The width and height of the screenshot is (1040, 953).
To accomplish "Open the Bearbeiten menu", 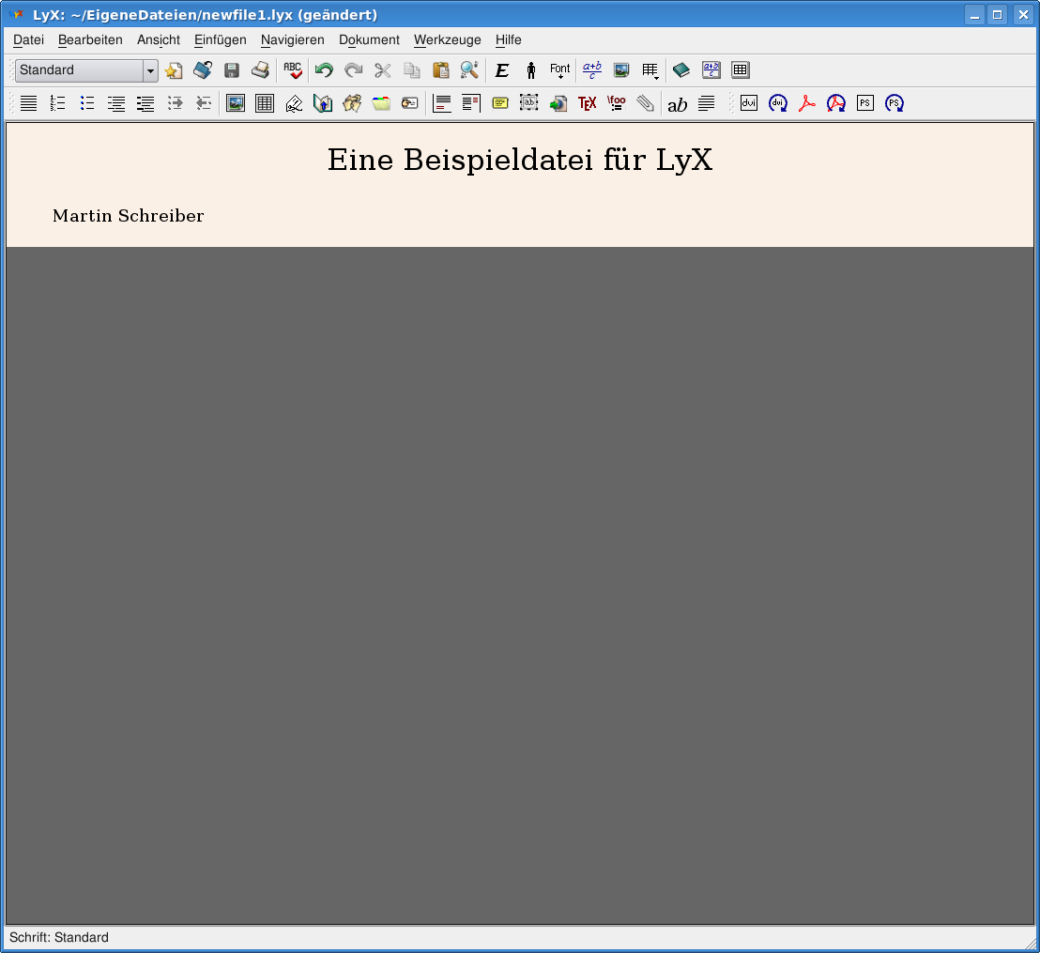I will [x=90, y=39].
